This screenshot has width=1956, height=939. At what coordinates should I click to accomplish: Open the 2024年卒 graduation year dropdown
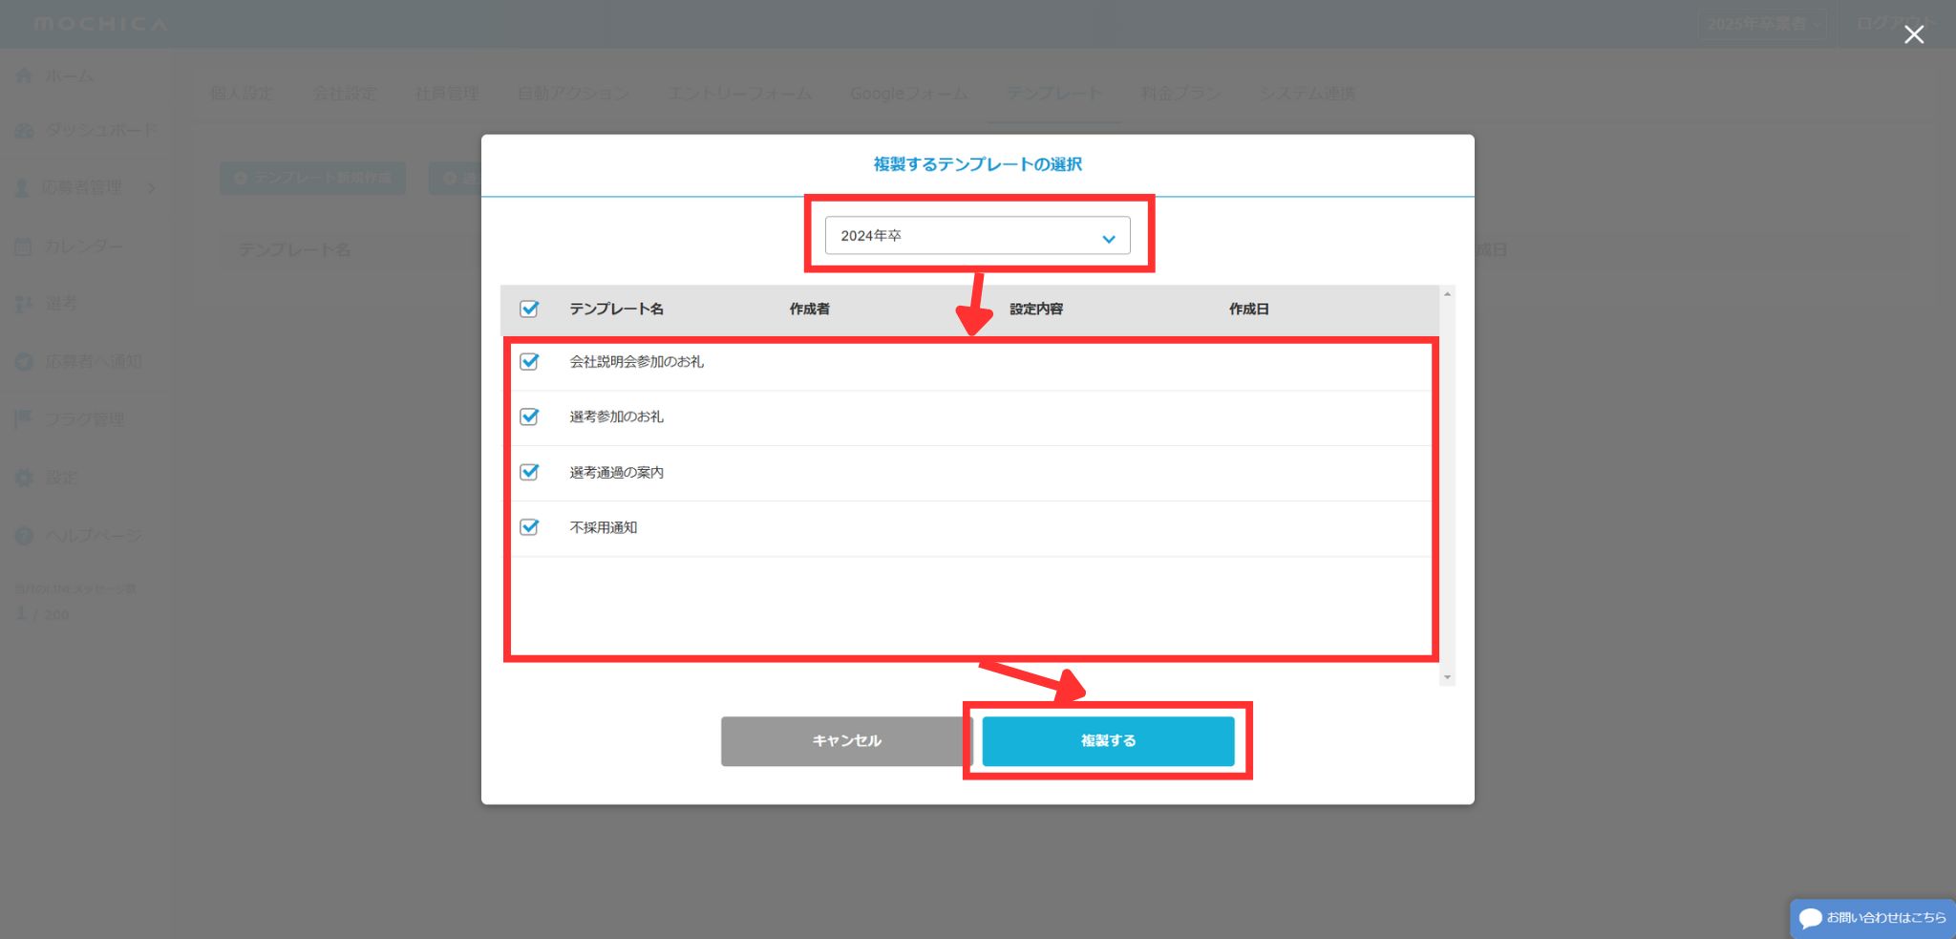(976, 236)
